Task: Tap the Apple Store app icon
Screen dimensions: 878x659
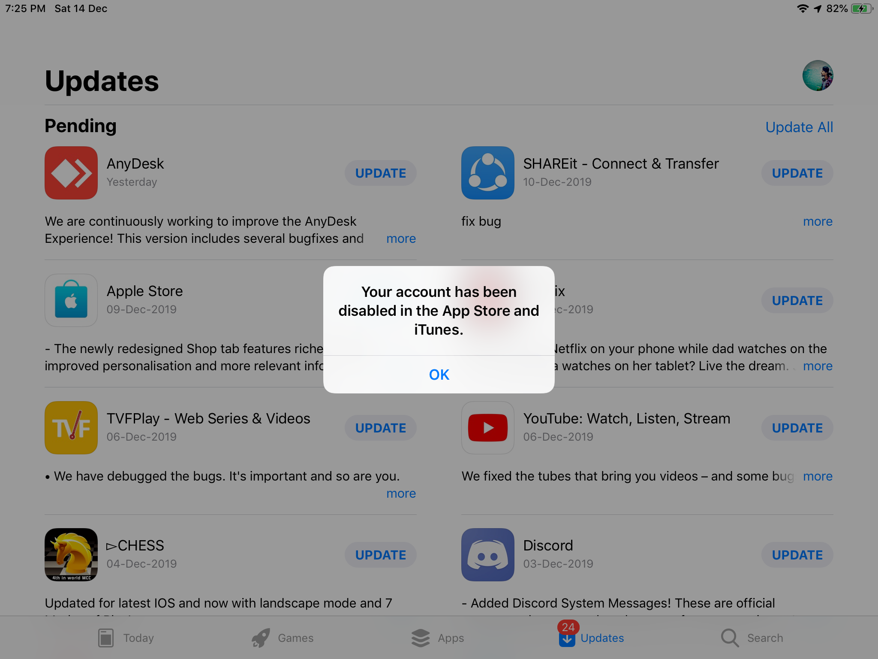Action: (x=71, y=300)
